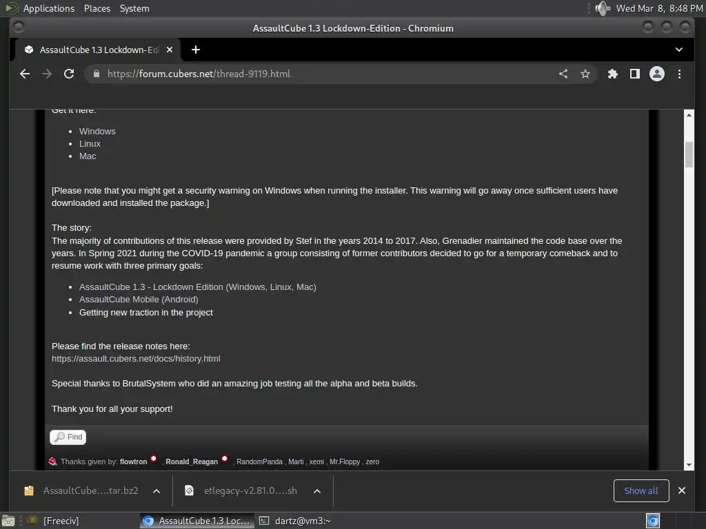706x529 pixels.
Task: Open zero's user profile
Action: 372,461
